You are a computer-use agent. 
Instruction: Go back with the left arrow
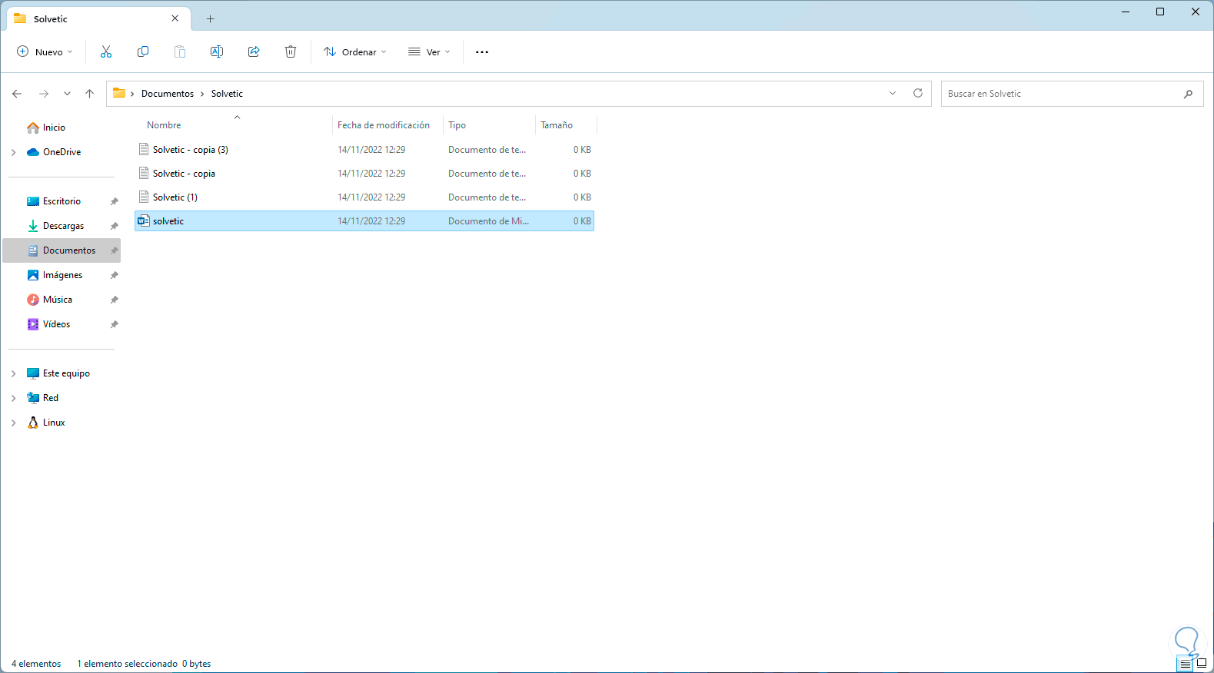(17, 94)
